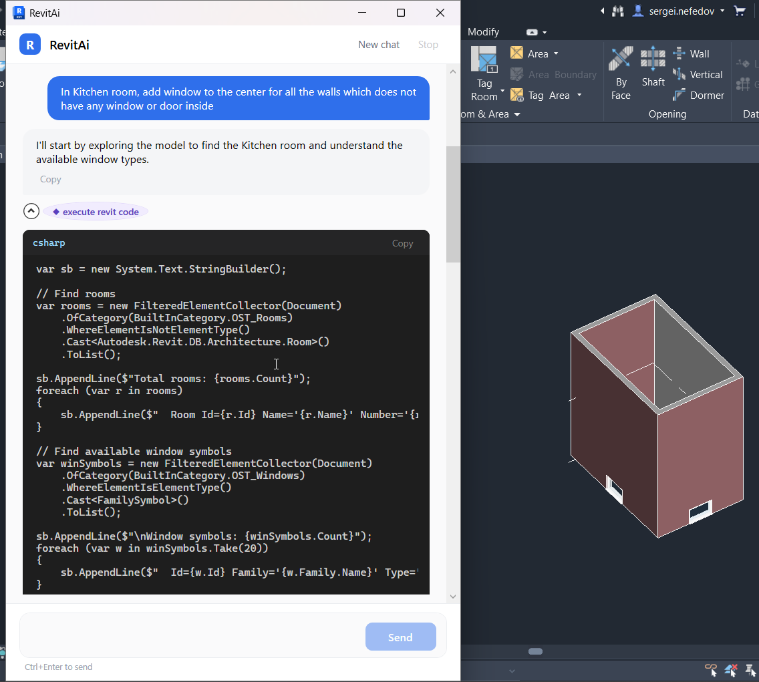Minimize the RevitAi window
The width and height of the screenshot is (759, 682).
point(362,13)
